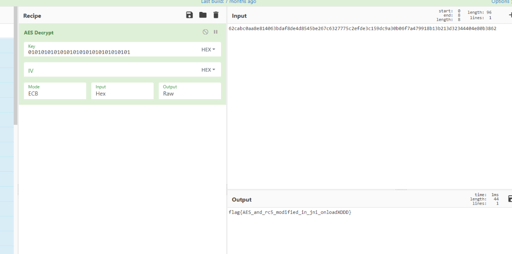Click the Key input field
Viewport: 512px width, 254px height.
coord(111,49)
